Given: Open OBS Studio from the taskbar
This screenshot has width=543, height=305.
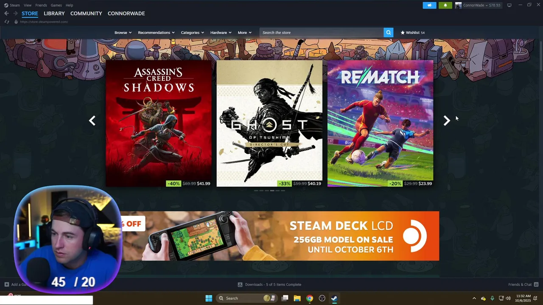Looking at the screenshot, I should coord(322,298).
